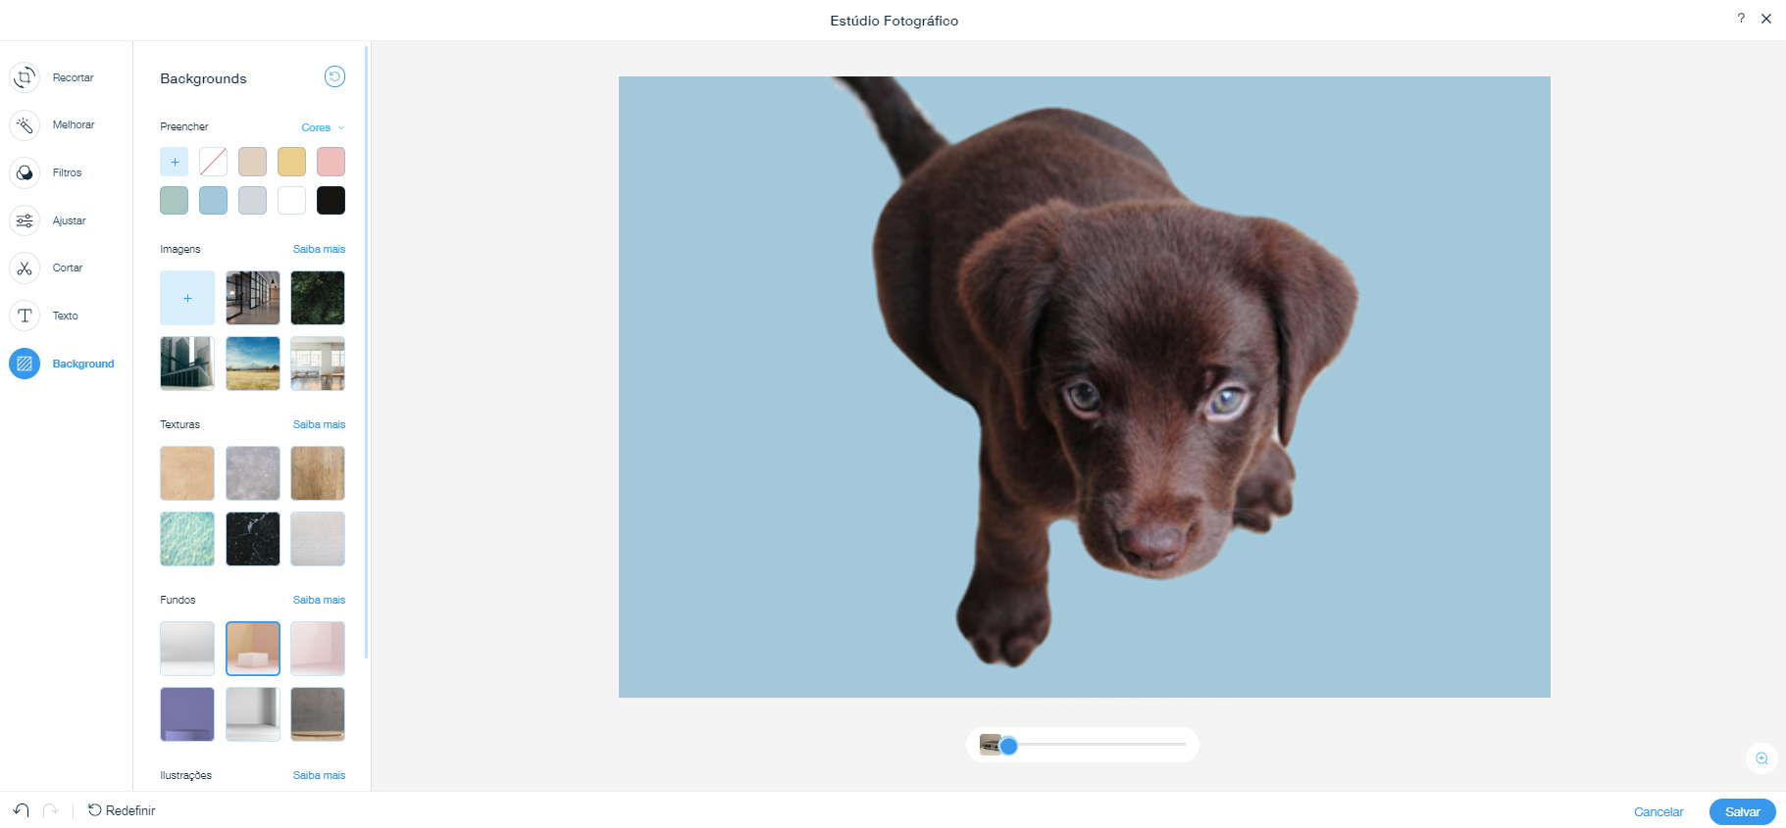Open the Filtros panel icon
The height and width of the screenshot is (828, 1786).
(x=25, y=172)
